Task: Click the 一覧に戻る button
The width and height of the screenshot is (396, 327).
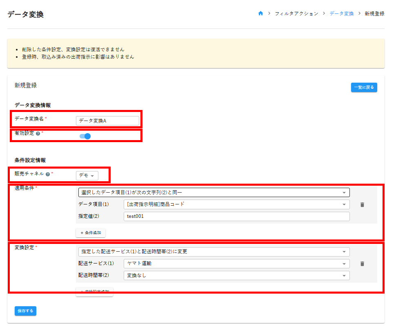Action: 364,87
